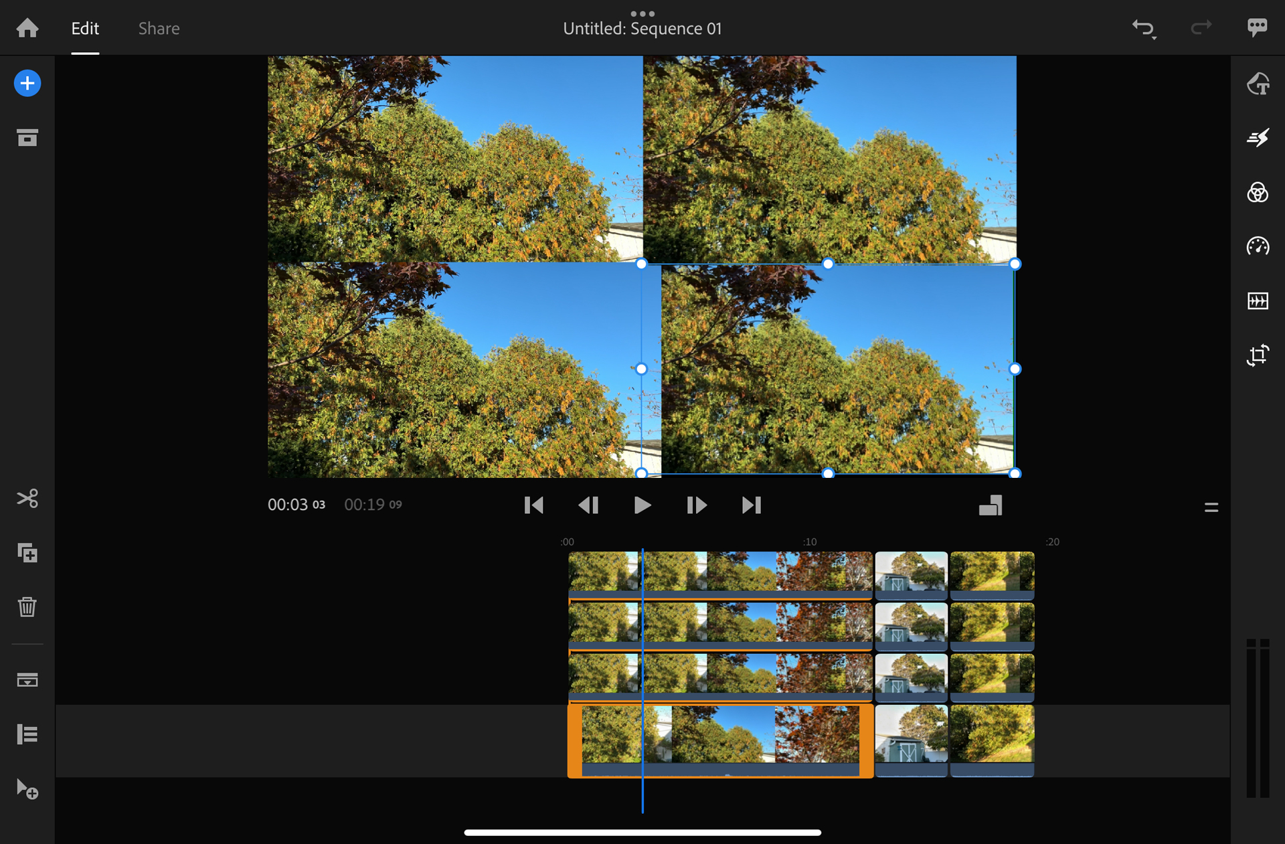The image size is (1285, 844).
Task: Open the Transform crop panel
Action: pos(1258,355)
